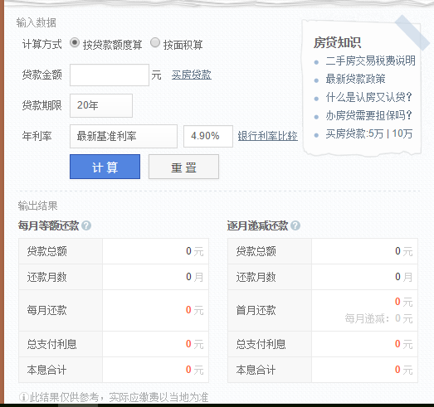Open the 最新基准利率 dropdown

point(124,136)
